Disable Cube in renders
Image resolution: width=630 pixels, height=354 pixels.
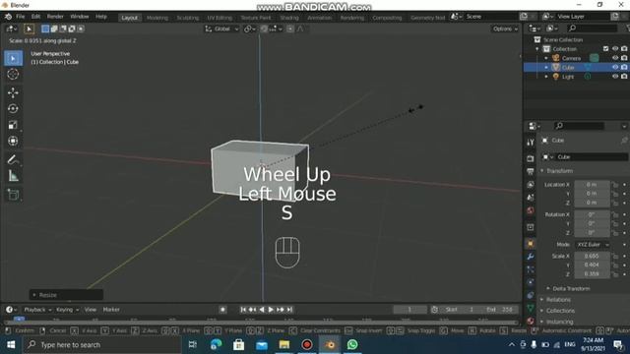pyautogui.click(x=624, y=68)
